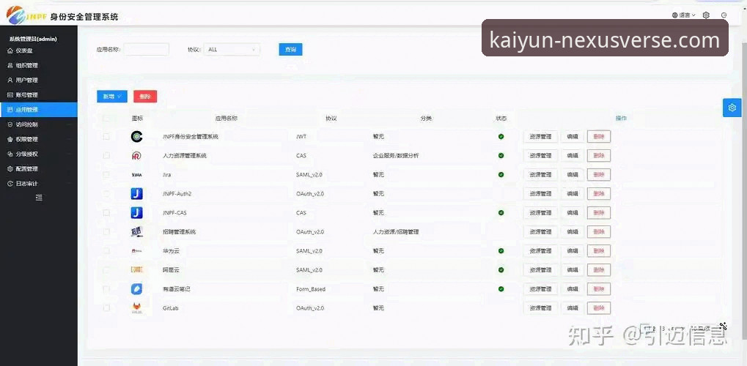This screenshot has height=366, width=747.
Task: Click the Form_Based protocol cell
Action: coord(311,289)
